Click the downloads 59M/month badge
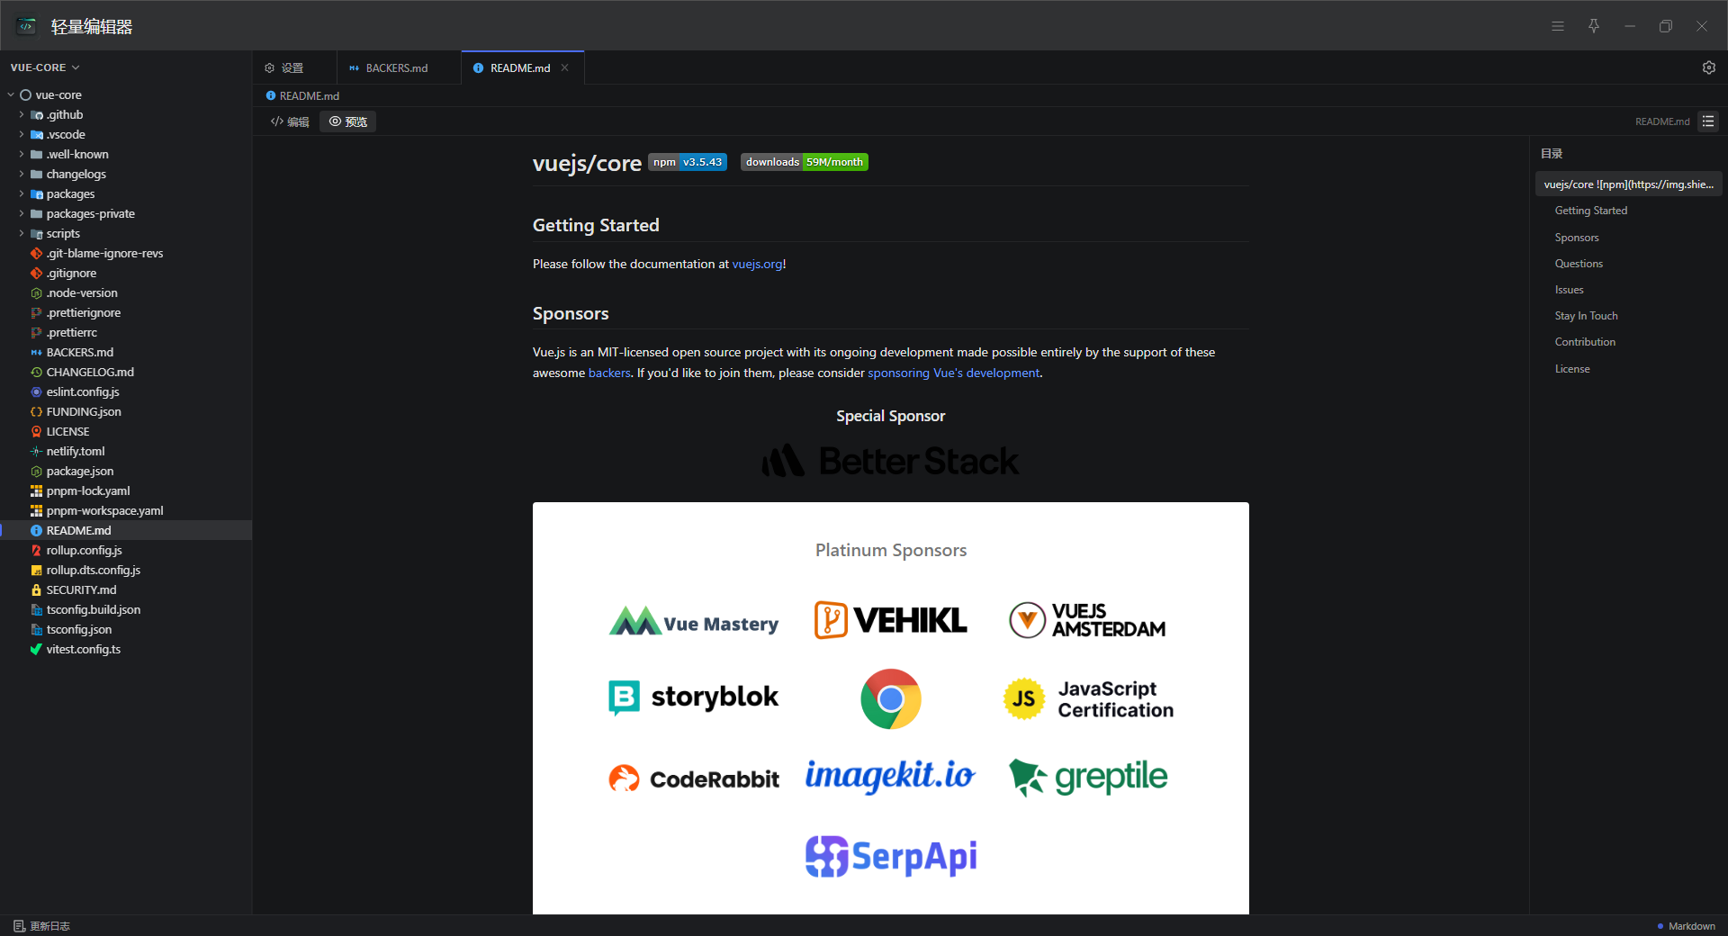Image resolution: width=1728 pixels, height=936 pixels. [x=805, y=162]
